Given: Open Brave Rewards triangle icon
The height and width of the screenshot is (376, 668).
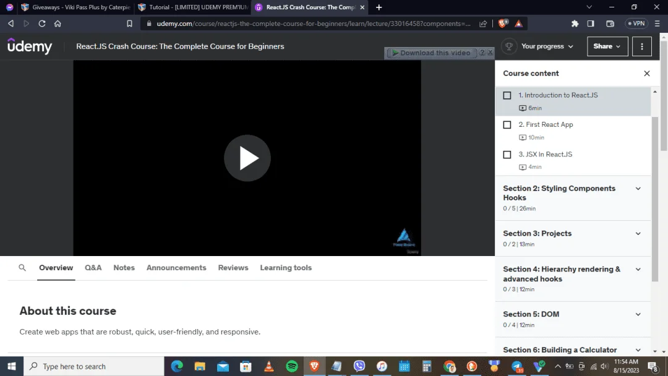Looking at the screenshot, I should pyautogui.click(x=518, y=23).
